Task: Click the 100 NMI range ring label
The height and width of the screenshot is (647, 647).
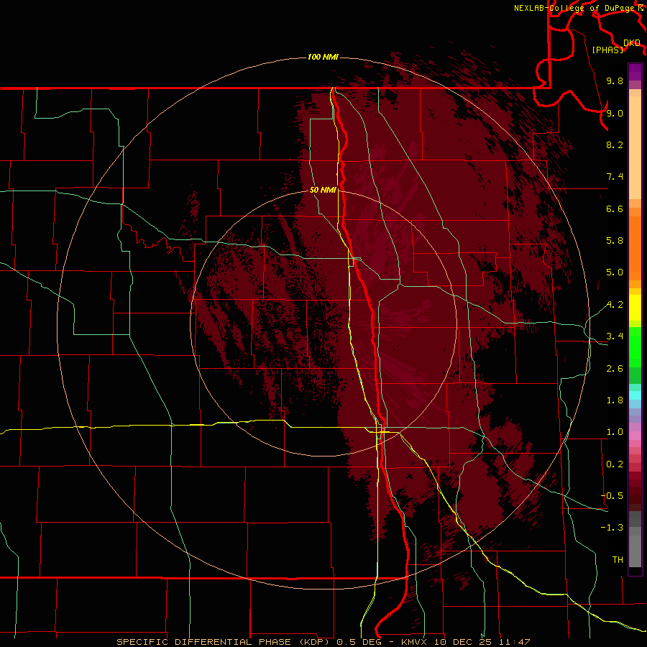Action: tap(323, 57)
